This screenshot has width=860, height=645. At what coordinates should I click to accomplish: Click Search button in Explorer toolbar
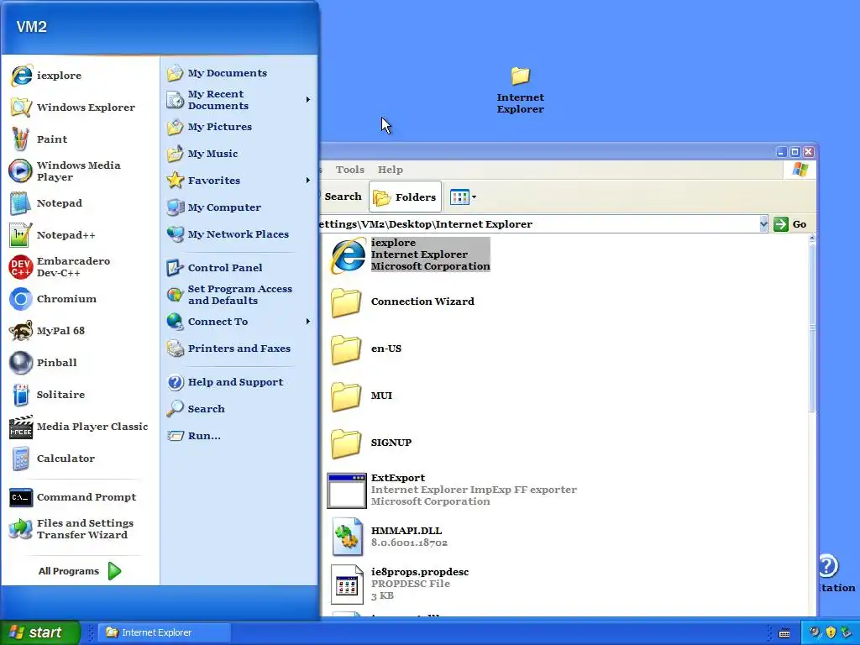click(x=341, y=197)
